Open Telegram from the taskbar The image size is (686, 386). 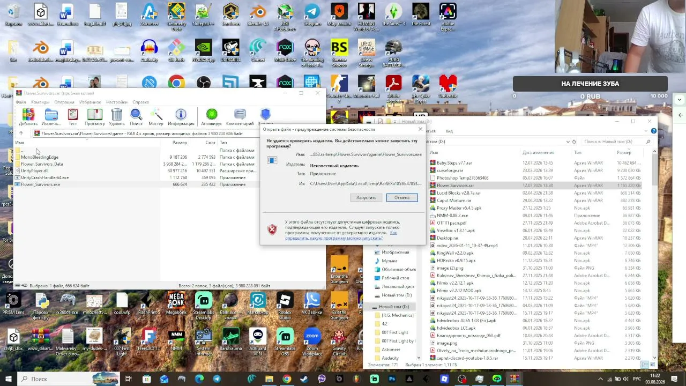tap(217, 379)
